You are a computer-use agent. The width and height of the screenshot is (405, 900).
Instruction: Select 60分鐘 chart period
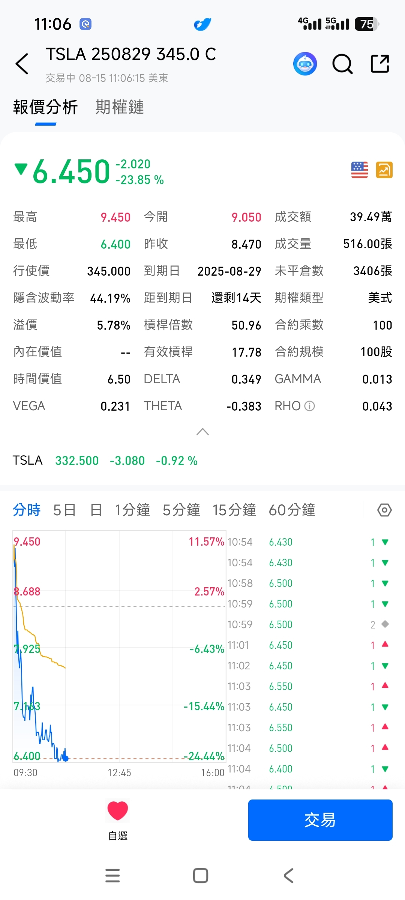(x=292, y=510)
